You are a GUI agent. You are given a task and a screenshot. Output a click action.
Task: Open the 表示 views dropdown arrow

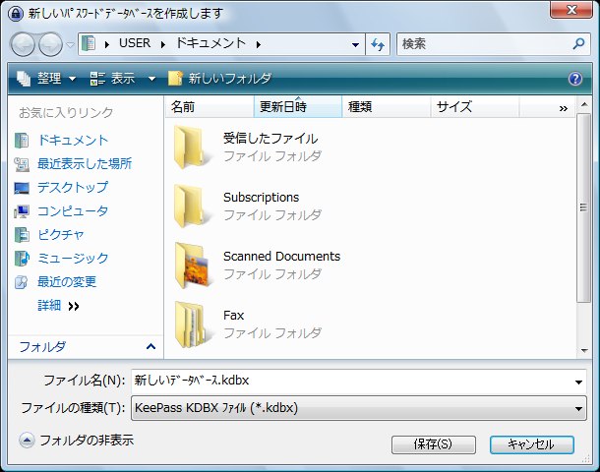pos(151,80)
